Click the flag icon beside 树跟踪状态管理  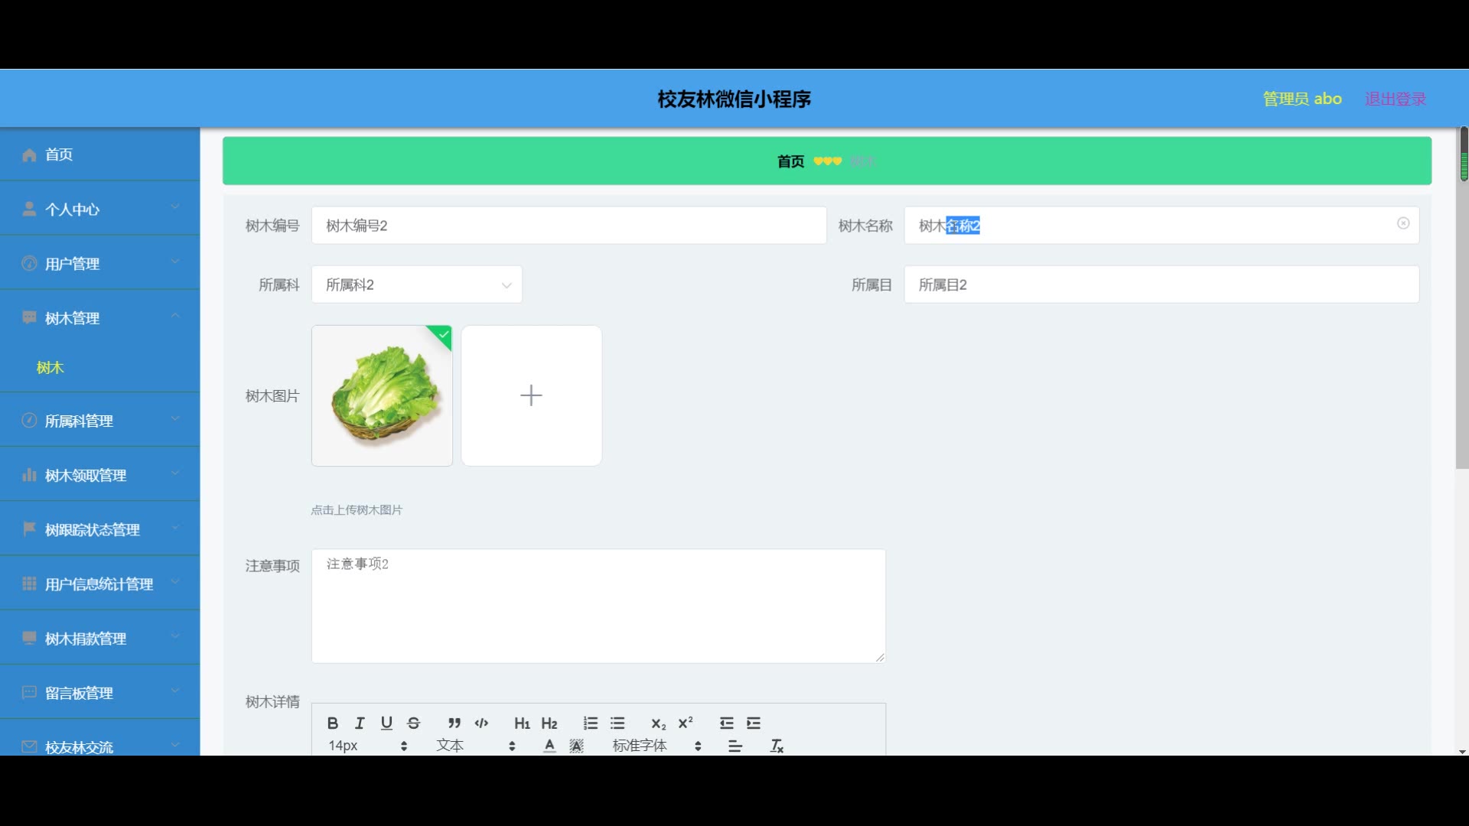click(29, 528)
